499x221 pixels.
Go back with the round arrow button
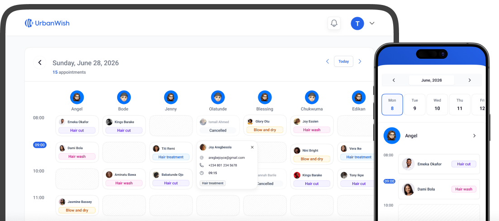point(40,63)
